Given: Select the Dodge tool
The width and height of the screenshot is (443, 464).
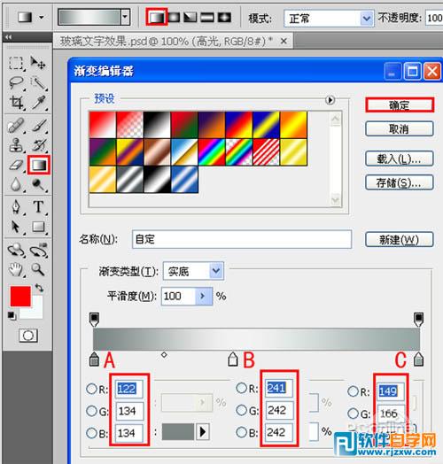Looking at the screenshot, I should tap(38, 185).
